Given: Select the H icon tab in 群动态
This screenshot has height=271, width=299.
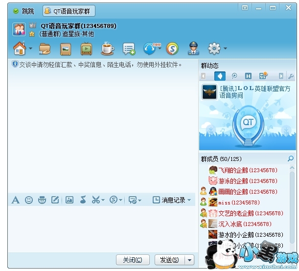Looking at the screenshot, I should pyautogui.click(x=248, y=76).
